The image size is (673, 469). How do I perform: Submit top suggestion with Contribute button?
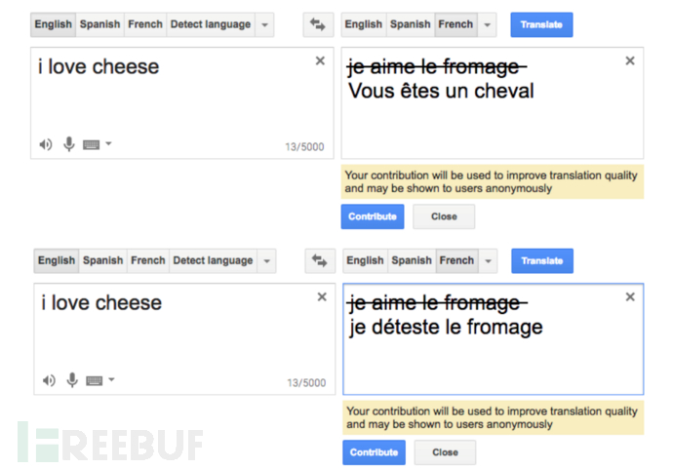(x=373, y=216)
